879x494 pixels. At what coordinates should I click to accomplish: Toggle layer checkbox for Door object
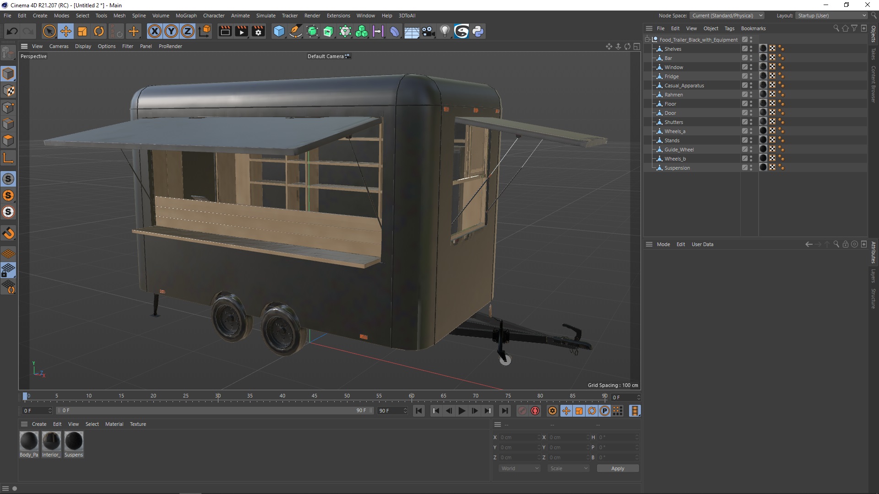745,113
